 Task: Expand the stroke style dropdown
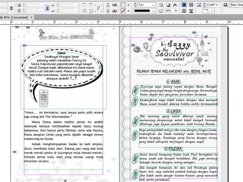154,11
